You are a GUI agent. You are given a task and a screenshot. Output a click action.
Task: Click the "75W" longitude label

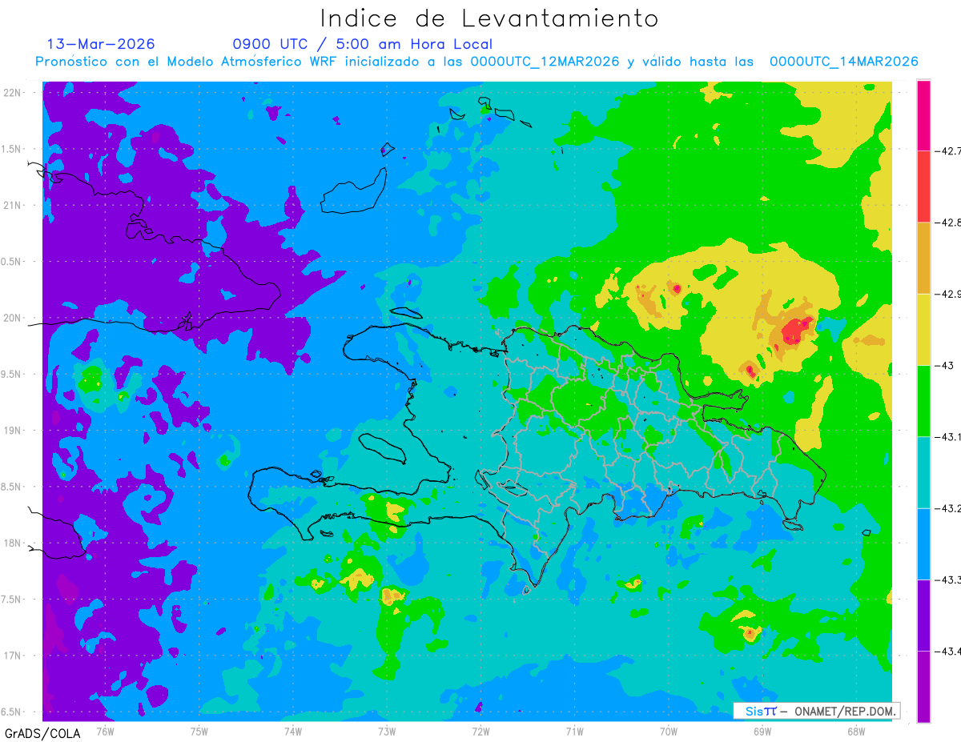coord(199,731)
